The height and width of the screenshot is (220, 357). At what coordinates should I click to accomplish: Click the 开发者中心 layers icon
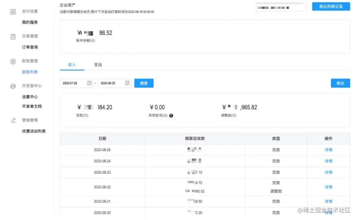tap(13, 86)
